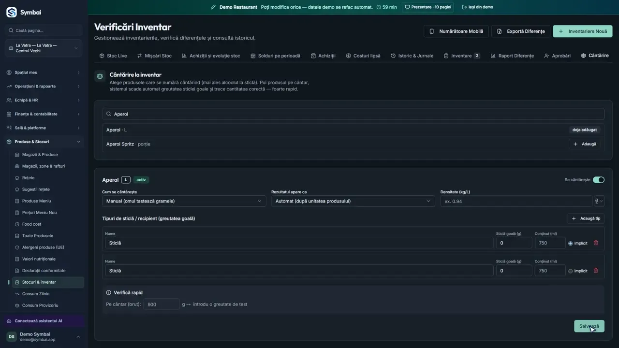
Task: Click the Alergeni produse (UE) sidebar icon
Action: tap(17, 247)
